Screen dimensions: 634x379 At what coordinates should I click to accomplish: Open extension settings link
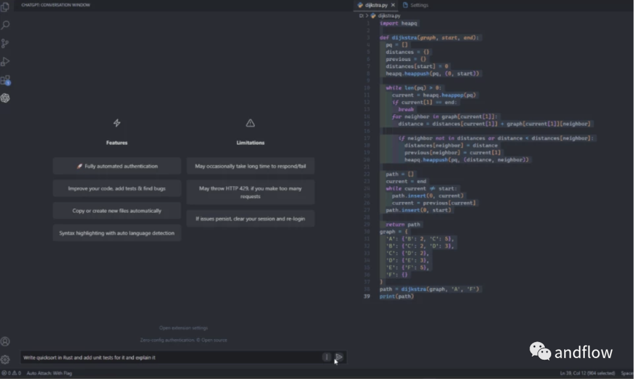click(184, 328)
